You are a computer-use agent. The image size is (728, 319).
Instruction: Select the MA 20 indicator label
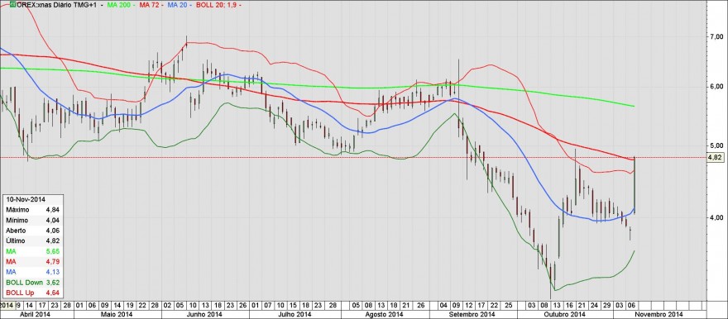point(177,5)
